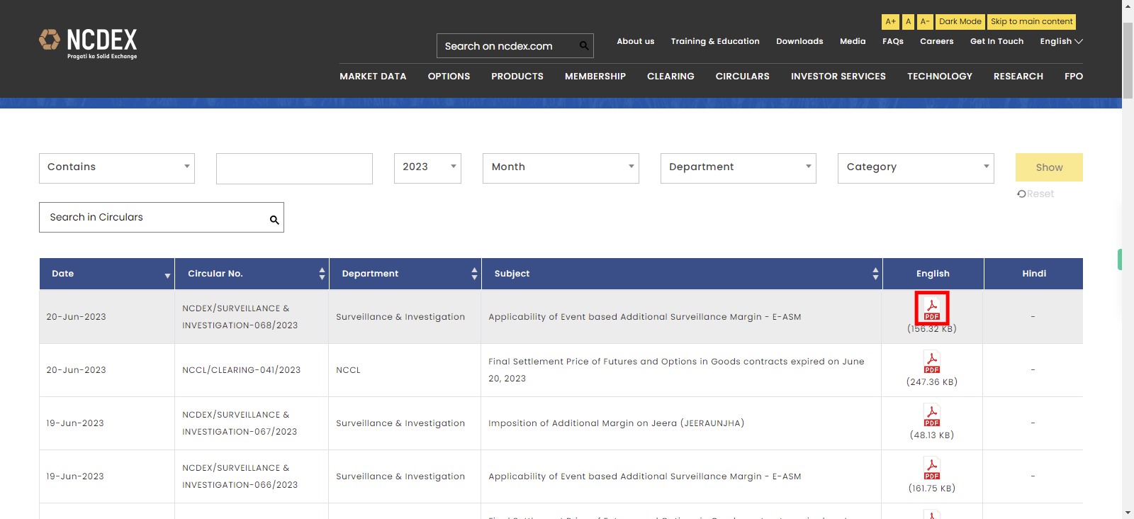Sort table by Date column
Viewport: 1134px width, 519px height.
[x=107, y=274]
